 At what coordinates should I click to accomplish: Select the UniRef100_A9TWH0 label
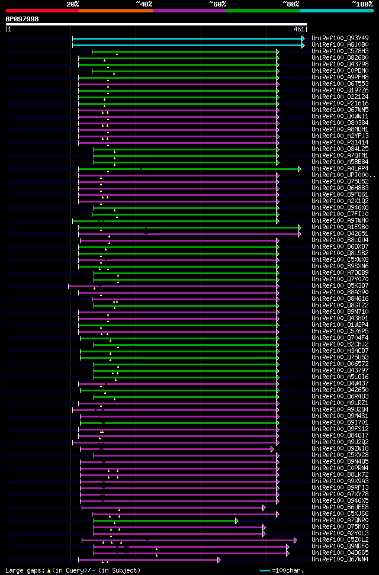340,220
